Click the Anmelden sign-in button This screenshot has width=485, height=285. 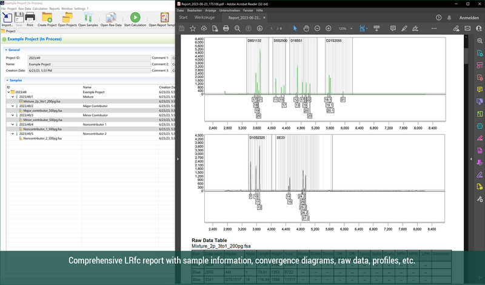coord(469,18)
